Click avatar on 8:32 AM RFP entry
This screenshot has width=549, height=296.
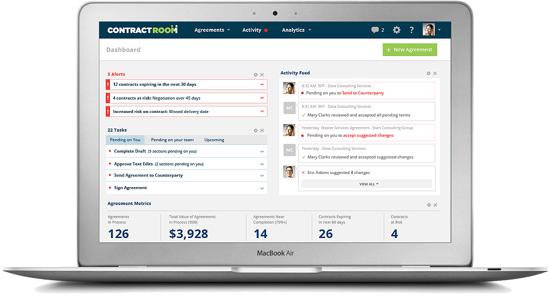tap(289, 88)
